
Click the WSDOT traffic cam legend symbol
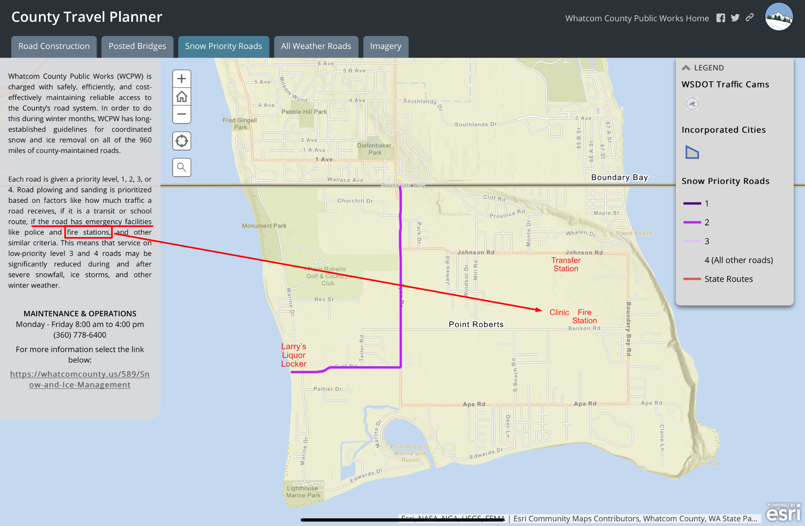[x=692, y=104]
